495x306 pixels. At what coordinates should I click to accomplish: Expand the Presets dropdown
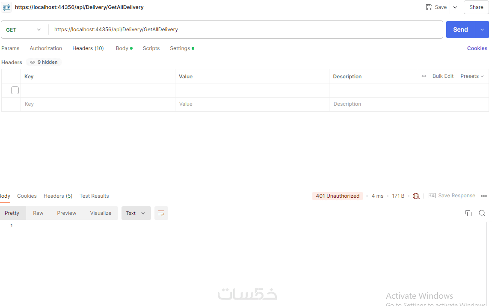[x=472, y=76]
